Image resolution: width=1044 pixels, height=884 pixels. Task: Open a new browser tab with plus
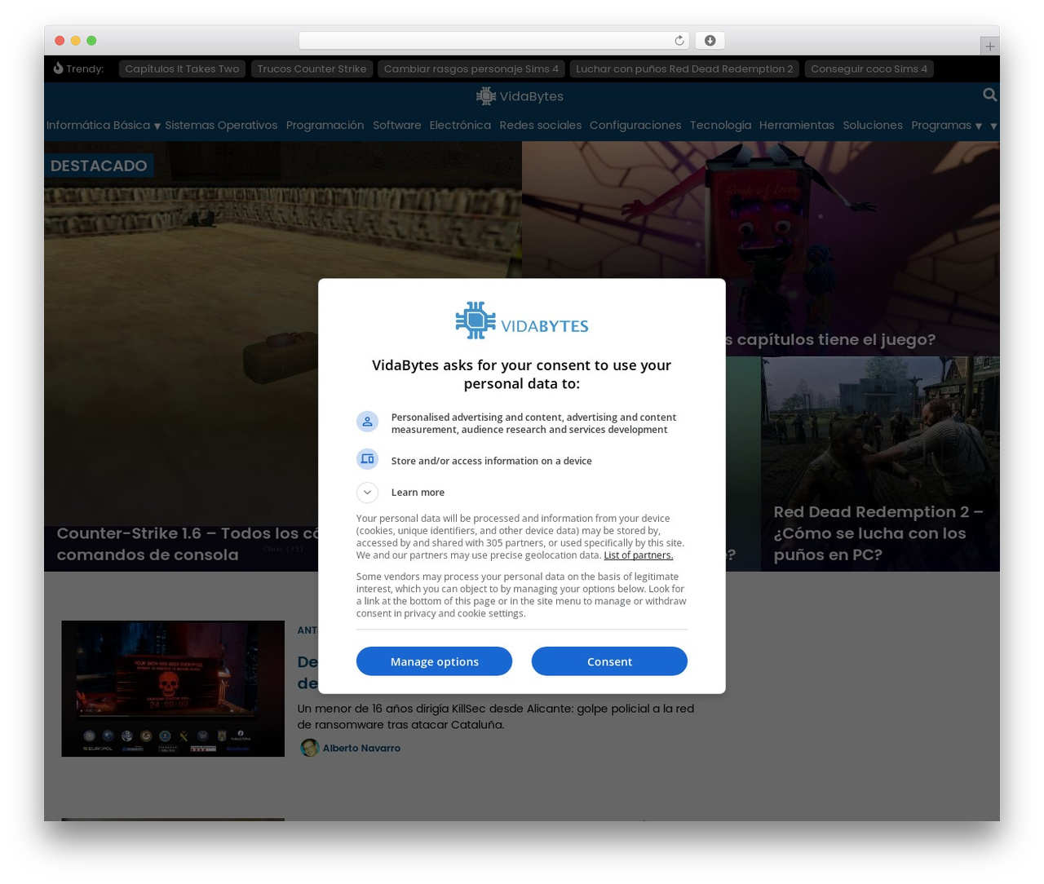[989, 46]
